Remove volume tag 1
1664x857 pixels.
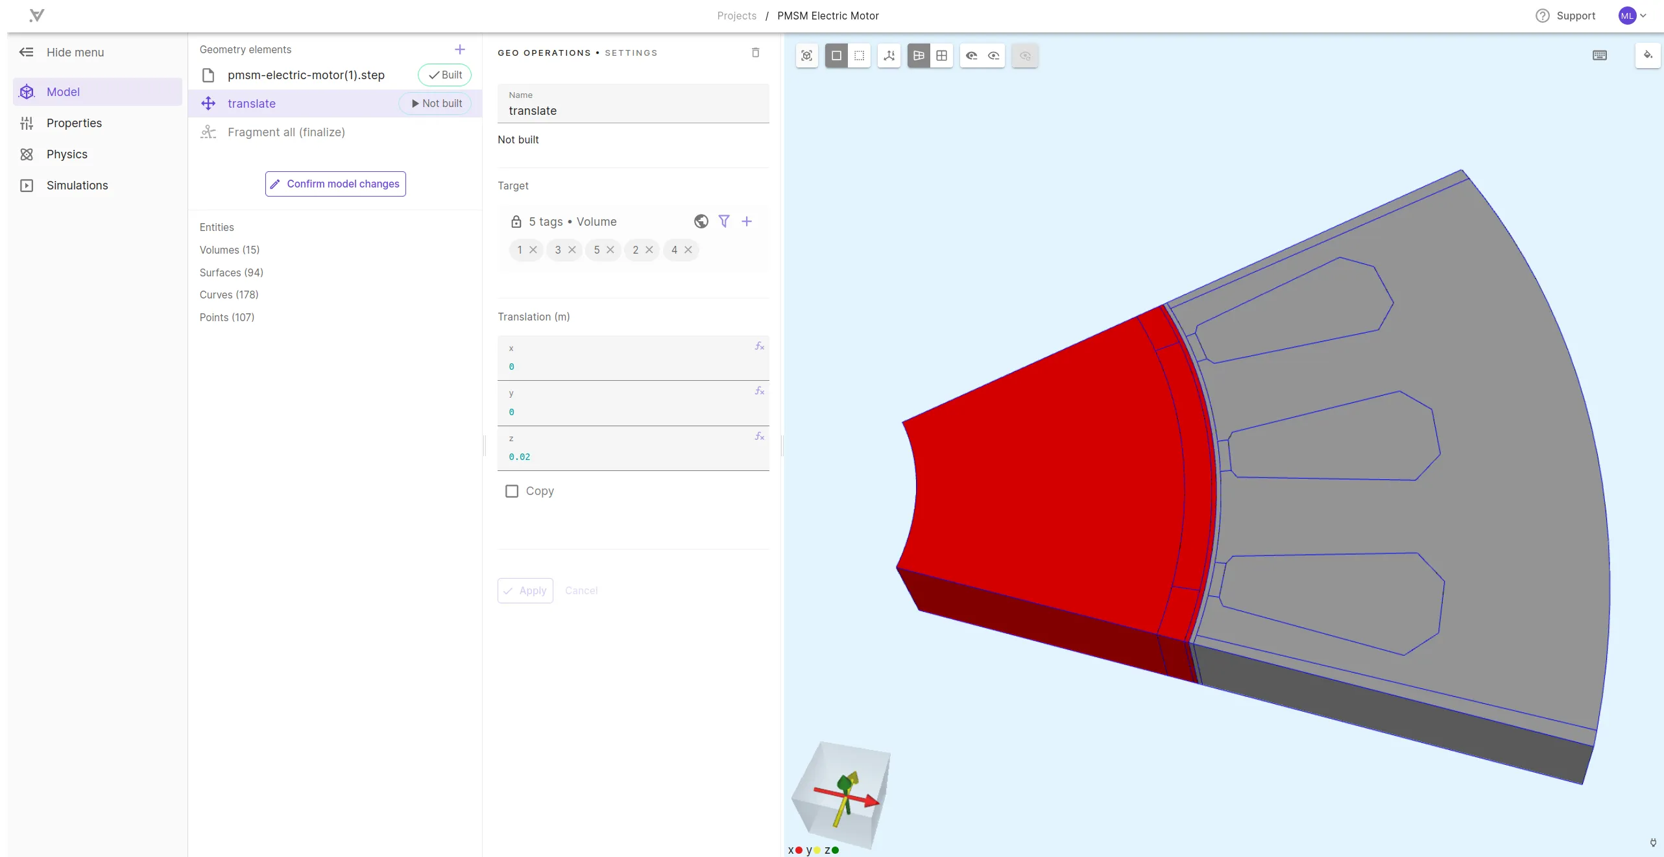coord(533,250)
